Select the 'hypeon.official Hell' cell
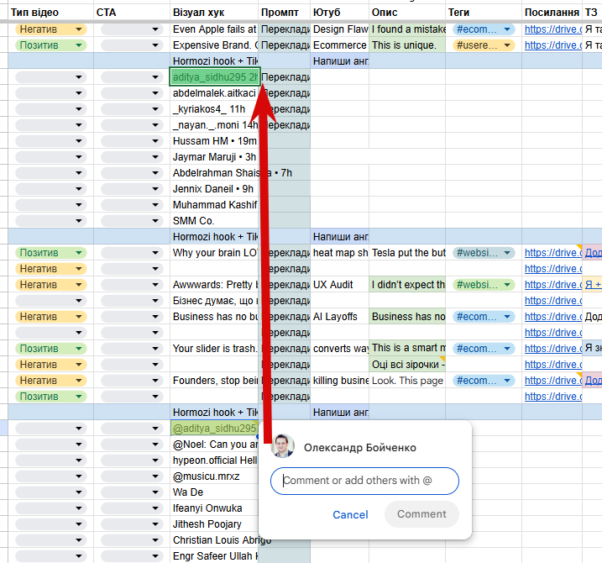The width and height of the screenshot is (602, 563). 214,460
